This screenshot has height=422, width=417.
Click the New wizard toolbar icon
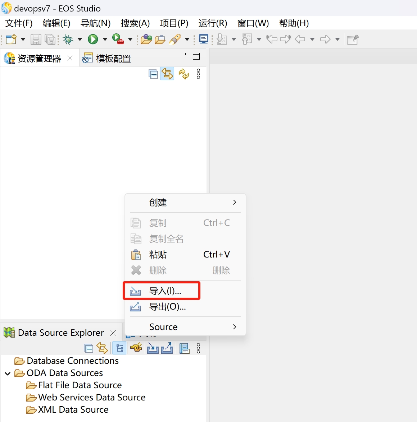click(x=11, y=39)
